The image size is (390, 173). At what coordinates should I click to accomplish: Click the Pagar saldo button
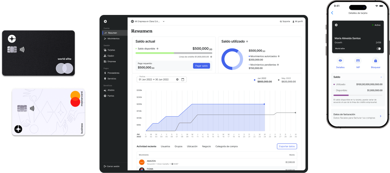tap(201, 66)
